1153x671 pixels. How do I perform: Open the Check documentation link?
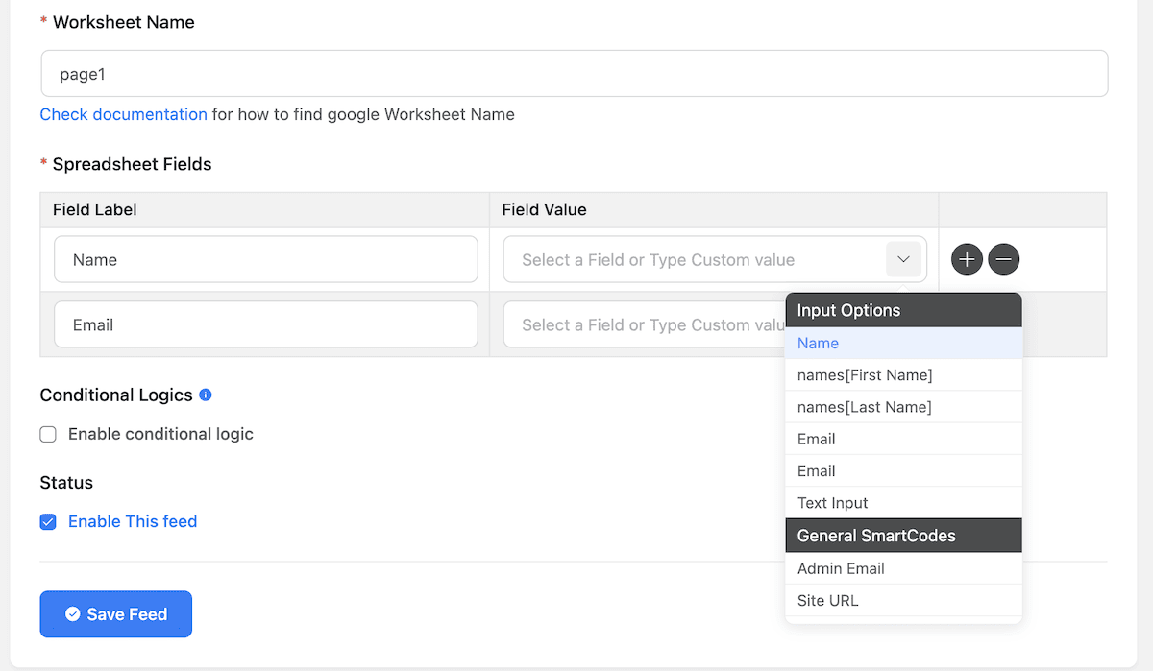124,114
